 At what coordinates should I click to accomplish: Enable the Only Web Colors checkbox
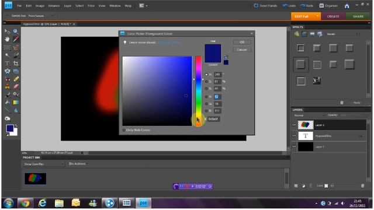pos(123,130)
